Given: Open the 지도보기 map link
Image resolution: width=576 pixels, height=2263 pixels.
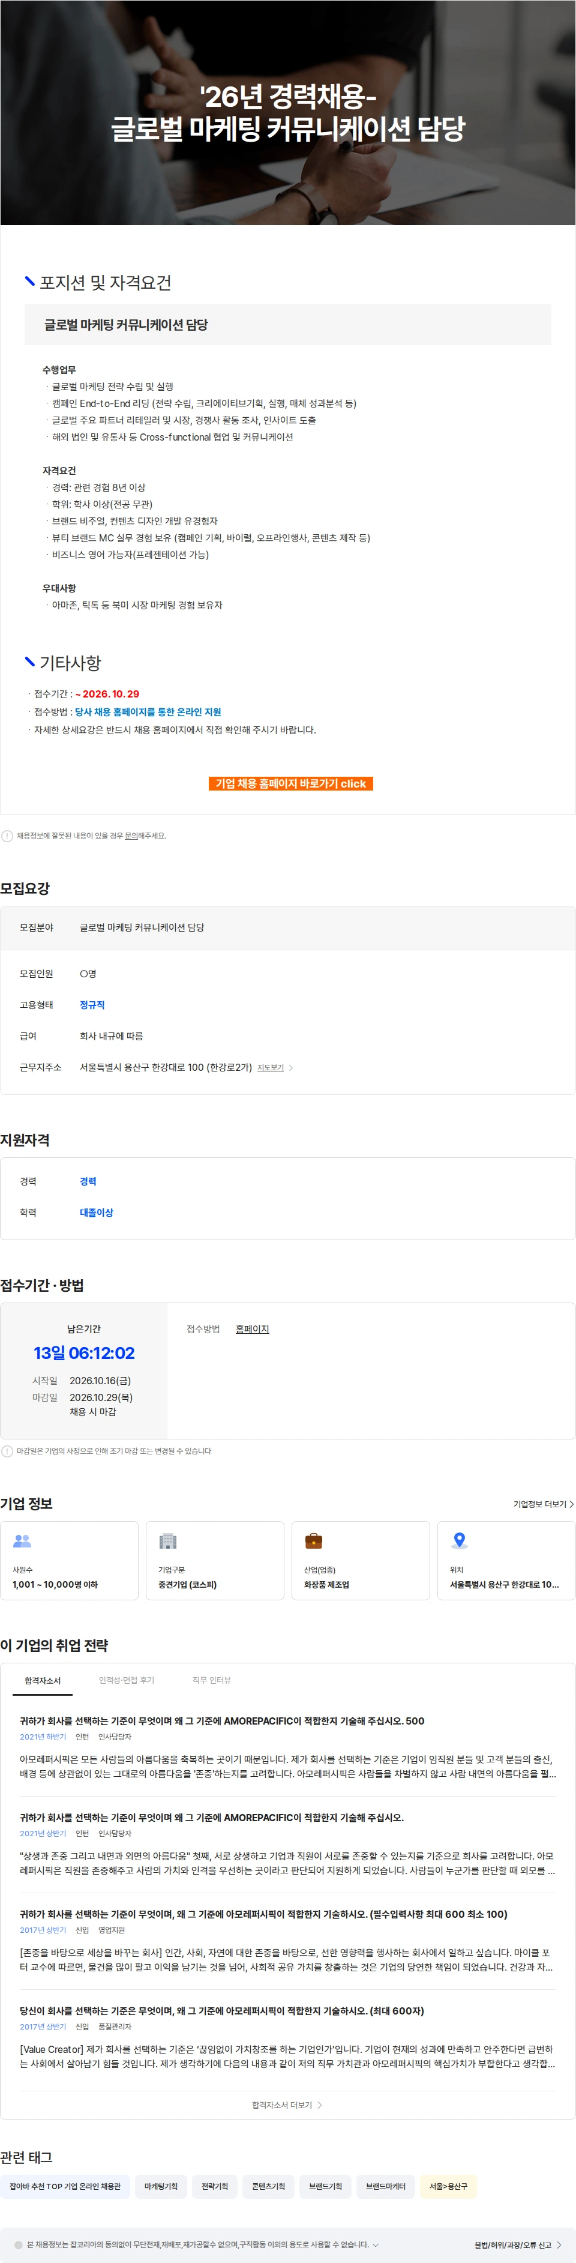Looking at the screenshot, I should (271, 1067).
